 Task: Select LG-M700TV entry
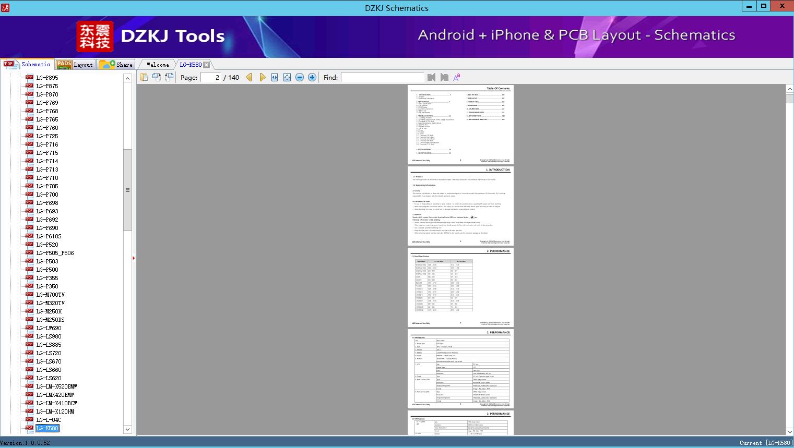coord(50,295)
